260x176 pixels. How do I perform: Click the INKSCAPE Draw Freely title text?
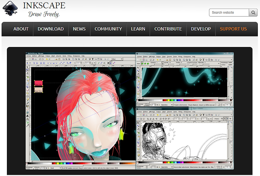[44, 9]
